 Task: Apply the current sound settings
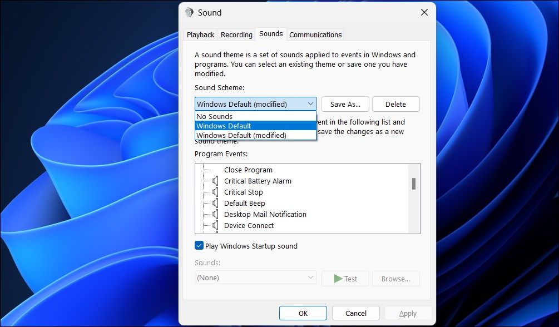pos(407,313)
